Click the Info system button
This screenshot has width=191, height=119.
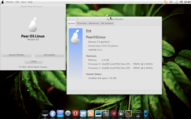(x=49, y=55)
